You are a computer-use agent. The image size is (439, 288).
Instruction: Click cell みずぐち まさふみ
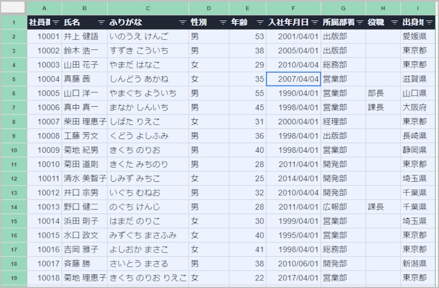148,235
